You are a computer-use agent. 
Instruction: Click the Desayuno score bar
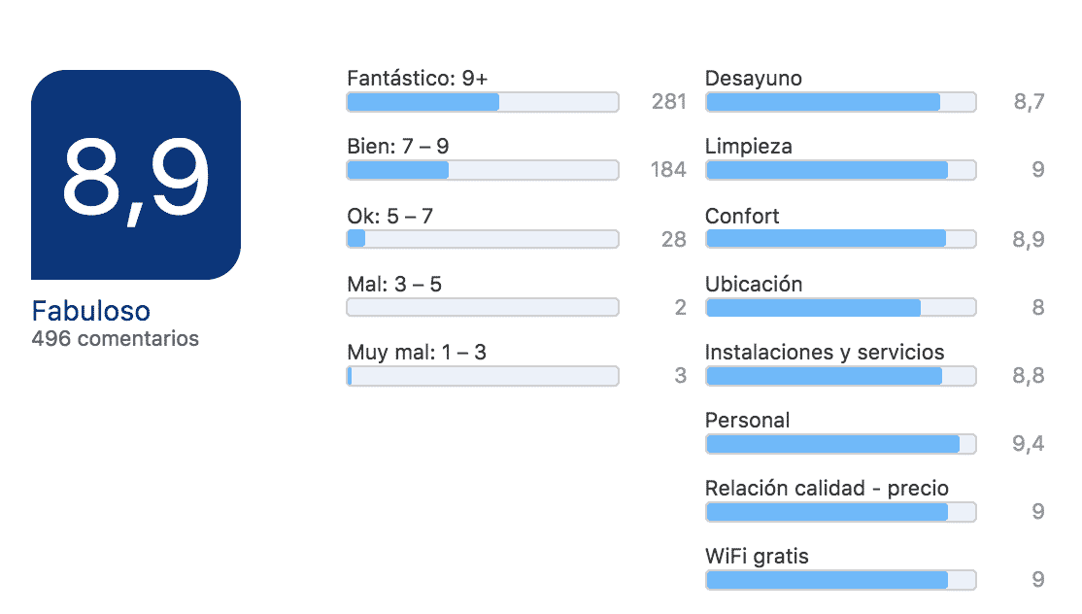pyautogui.click(x=840, y=102)
